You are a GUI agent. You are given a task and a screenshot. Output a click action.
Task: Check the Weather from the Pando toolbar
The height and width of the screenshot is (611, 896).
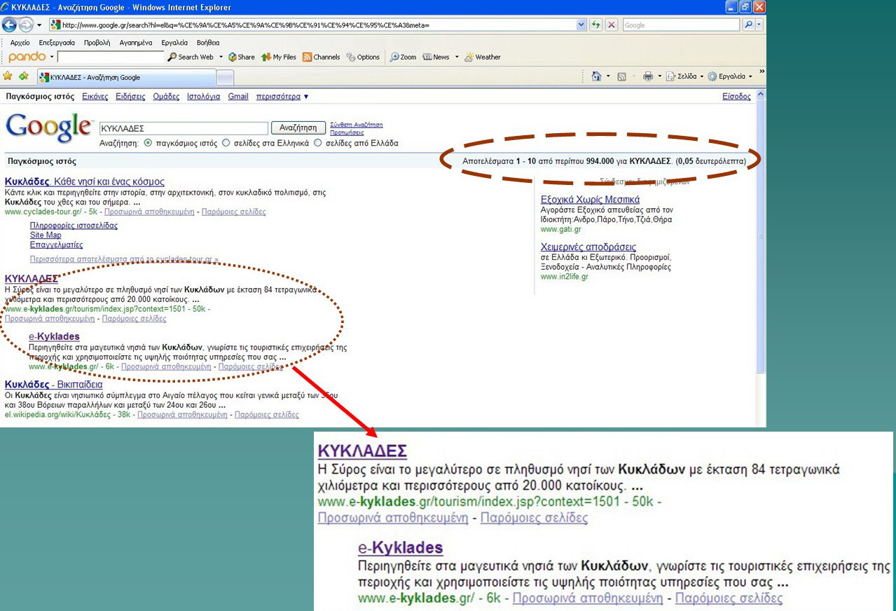click(483, 57)
